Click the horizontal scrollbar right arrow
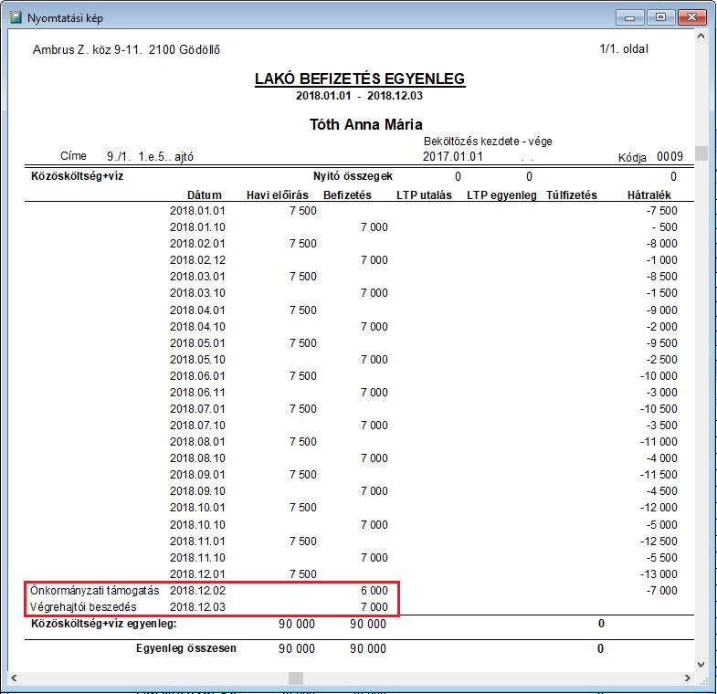The image size is (717, 694). coord(687,678)
